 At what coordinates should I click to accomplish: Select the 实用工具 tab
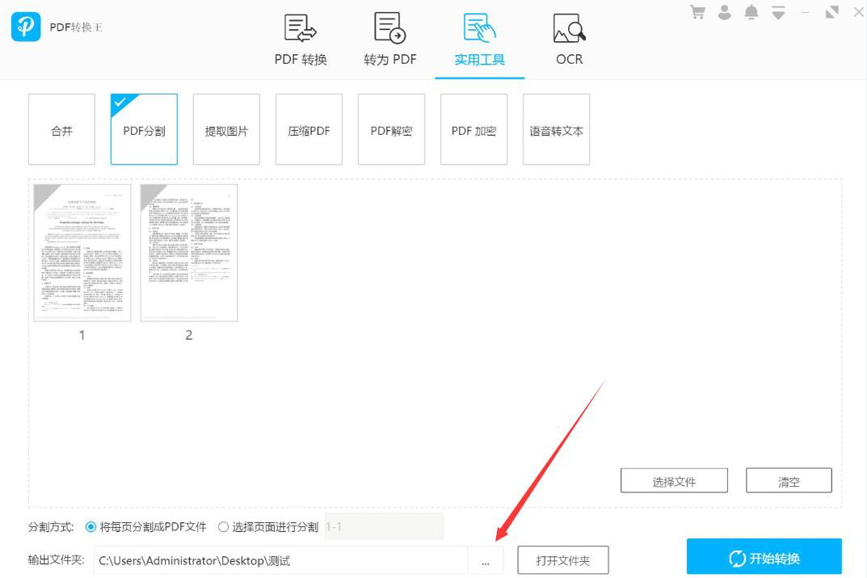[479, 40]
